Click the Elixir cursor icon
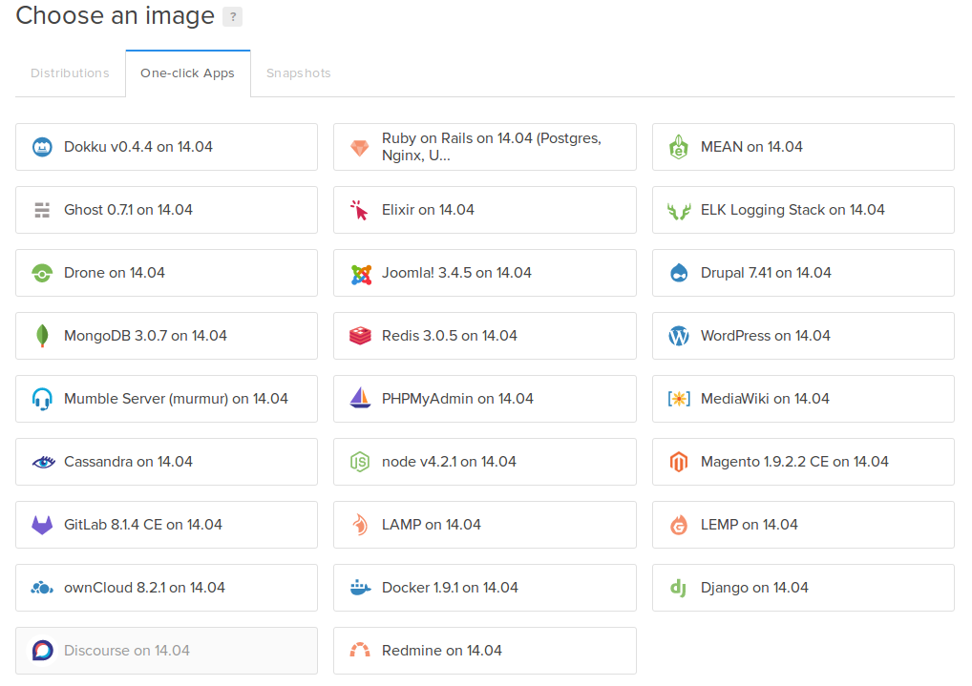 point(360,210)
